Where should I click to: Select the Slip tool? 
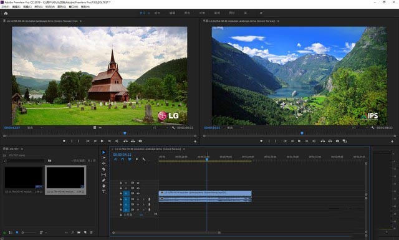click(x=103, y=175)
